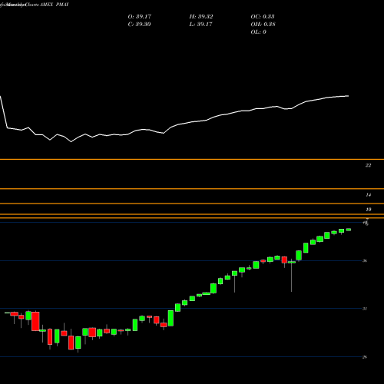The image size is (384, 384).
Task: Click the price axis label 36
Action: click(x=365, y=260)
